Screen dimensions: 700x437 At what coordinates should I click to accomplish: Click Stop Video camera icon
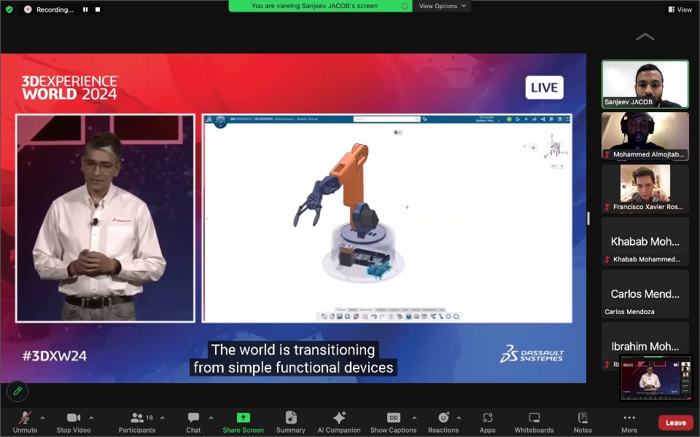pyautogui.click(x=74, y=417)
